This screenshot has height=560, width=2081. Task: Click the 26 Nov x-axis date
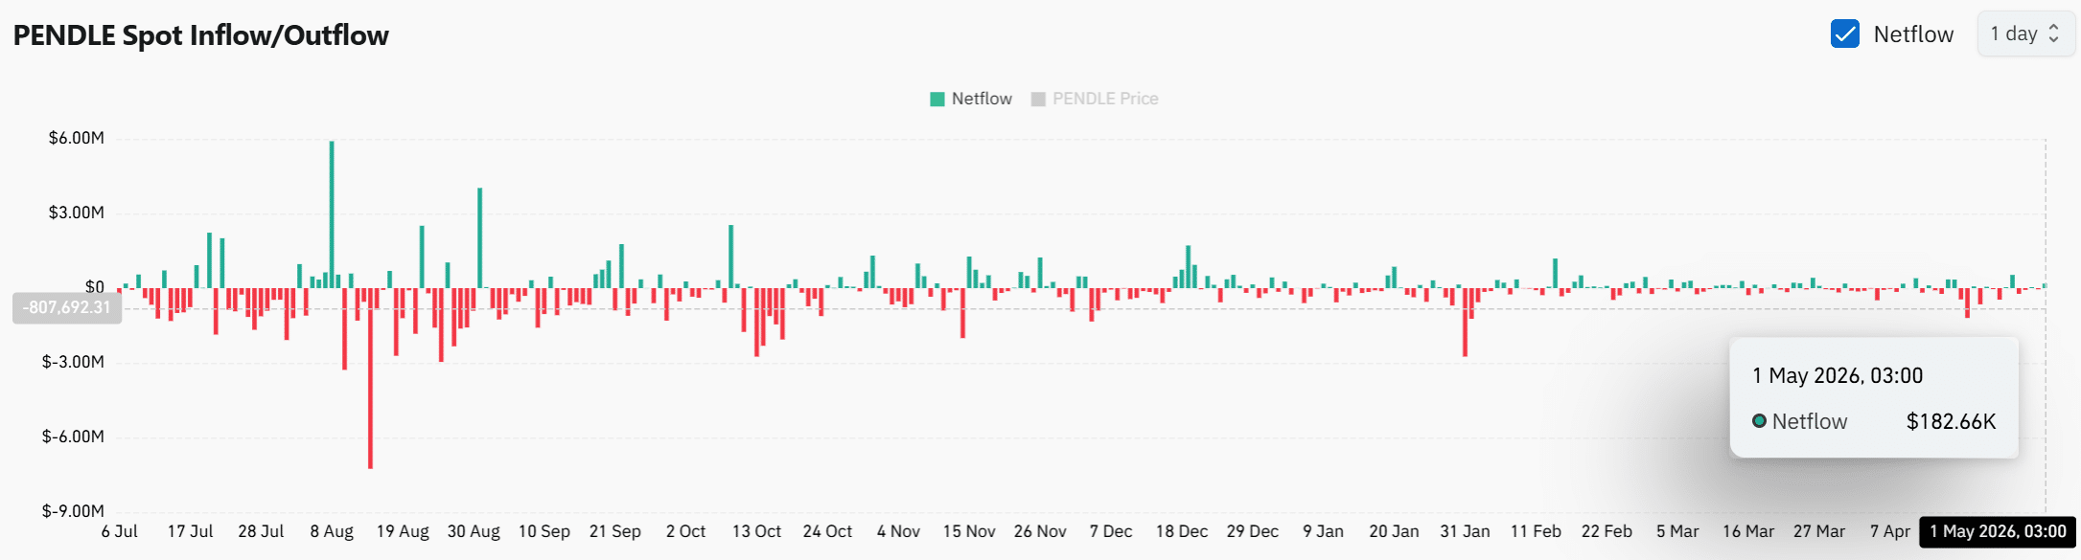[x=1040, y=531]
